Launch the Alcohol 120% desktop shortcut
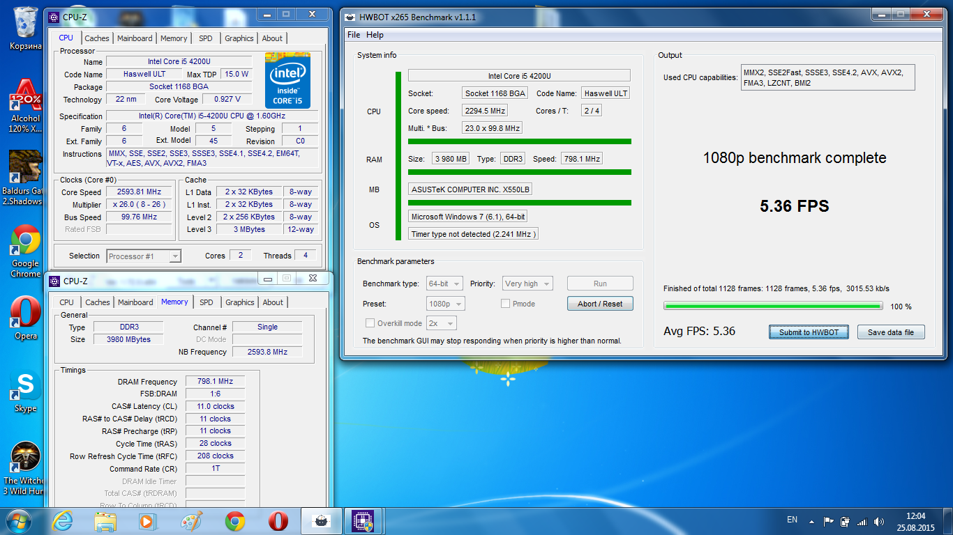The height and width of the screenshot is (535, 953). coord(26,104)
